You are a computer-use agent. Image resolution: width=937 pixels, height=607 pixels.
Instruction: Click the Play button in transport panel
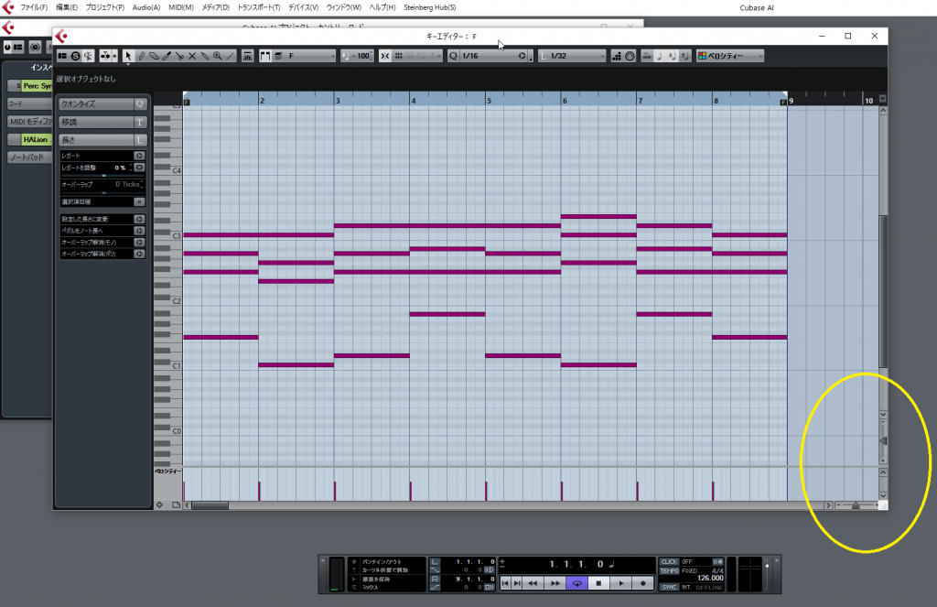(x=621, y=583)
